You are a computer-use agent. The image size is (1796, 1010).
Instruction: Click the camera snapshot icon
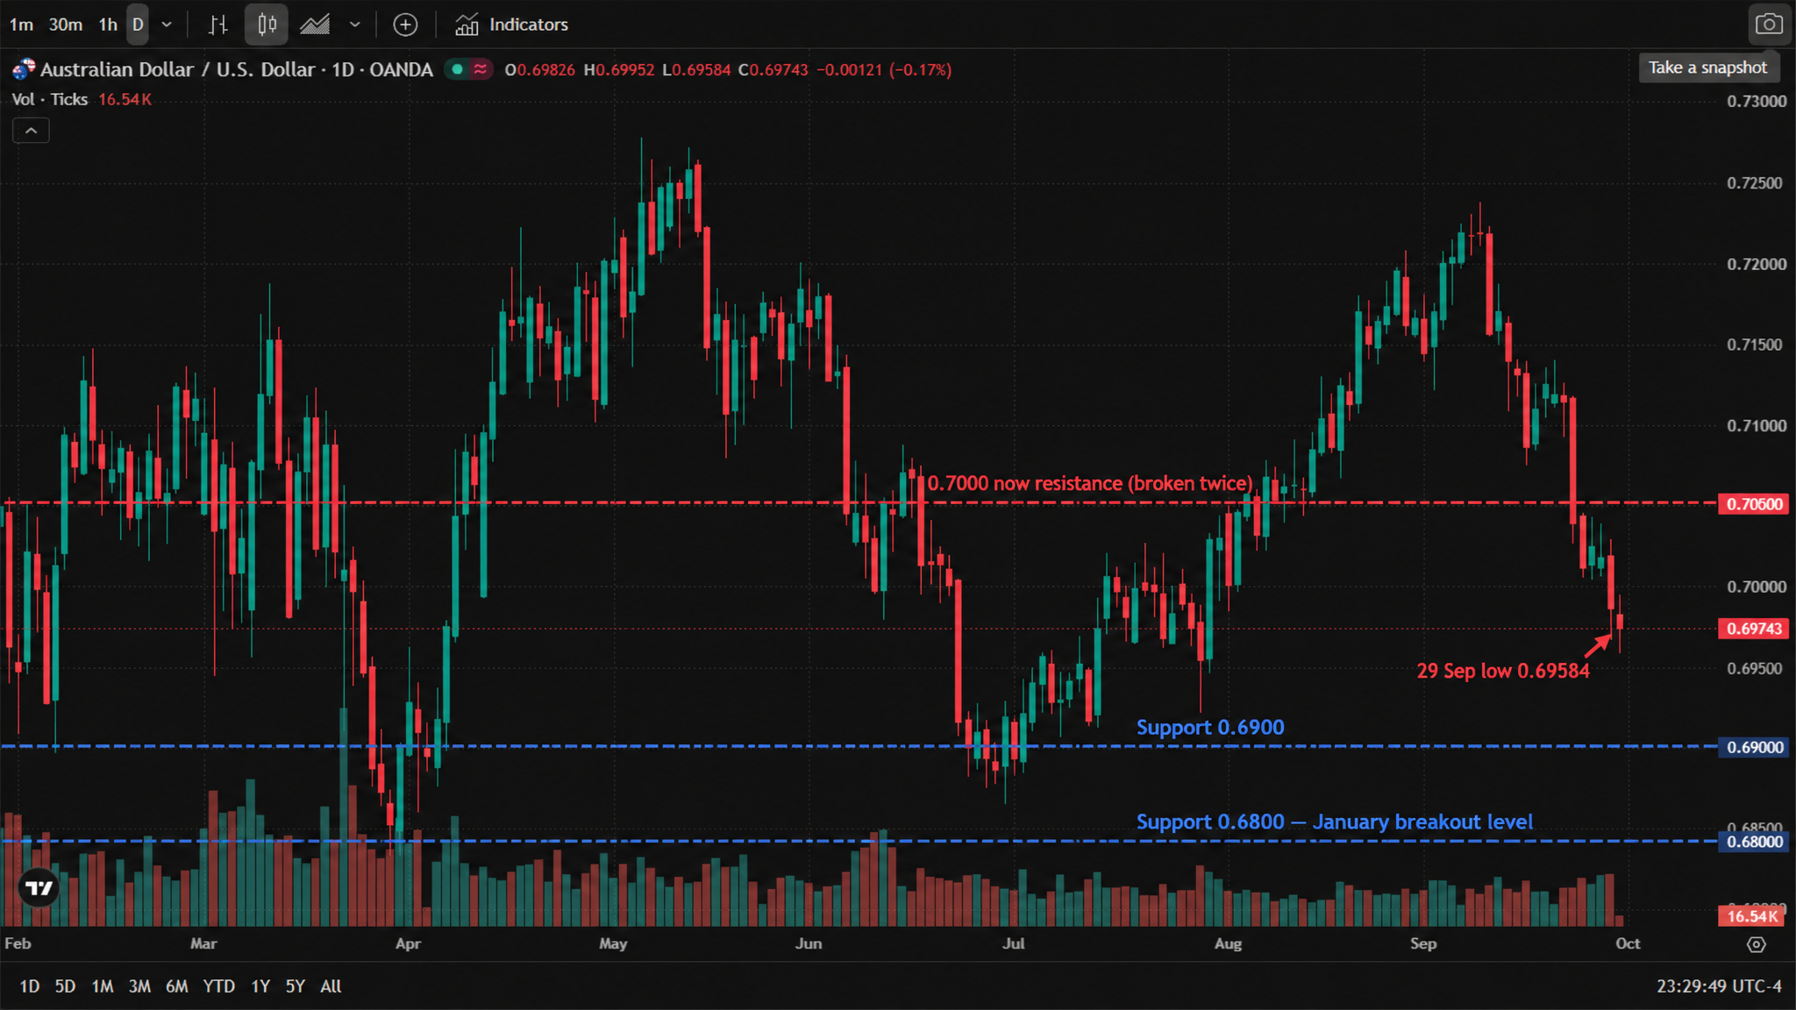click(x=1769, y=25)
